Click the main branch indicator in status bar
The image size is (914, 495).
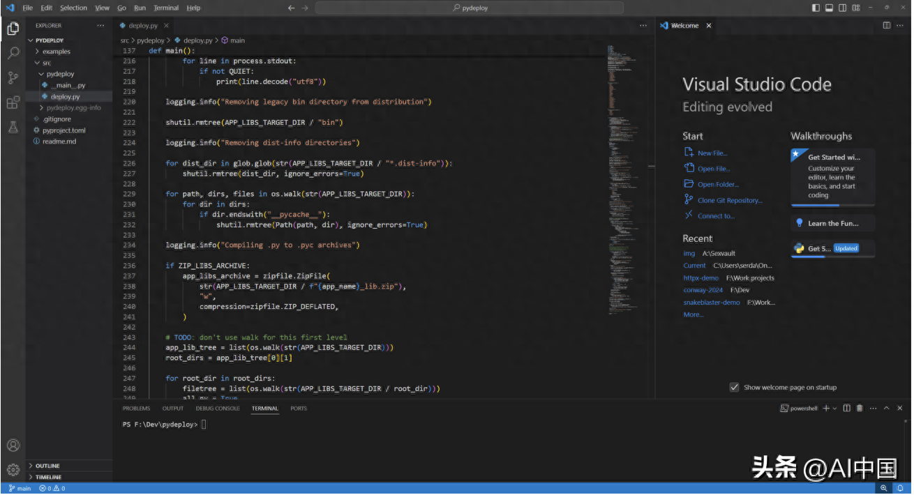pos(20,489)
